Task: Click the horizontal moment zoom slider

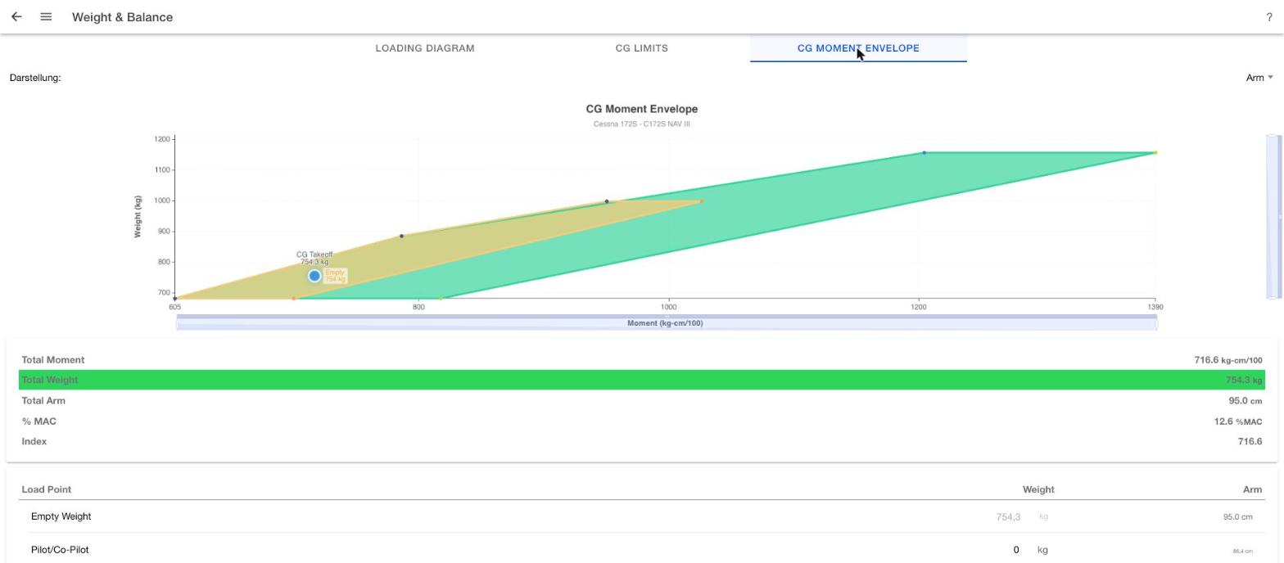Action: pyautogui.click(x=667, y=323)
